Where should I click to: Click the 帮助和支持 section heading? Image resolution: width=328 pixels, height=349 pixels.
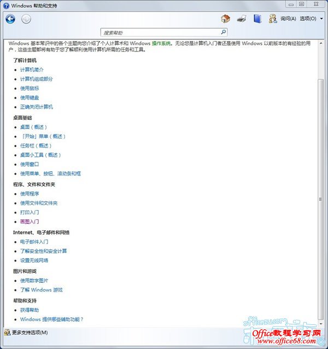pos(25,301)
